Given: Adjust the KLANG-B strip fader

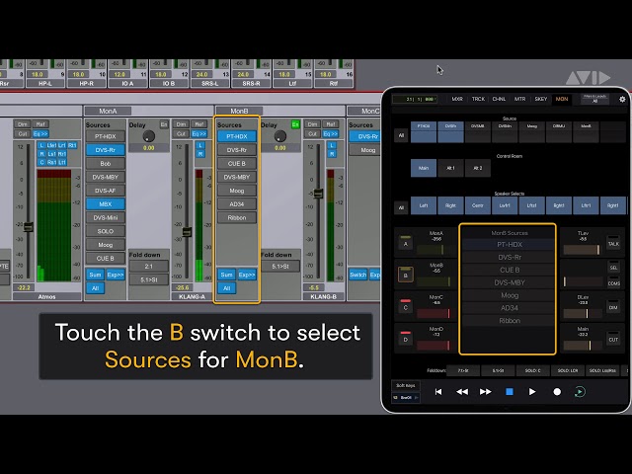Looking at the screenshot, I should 318,194.
